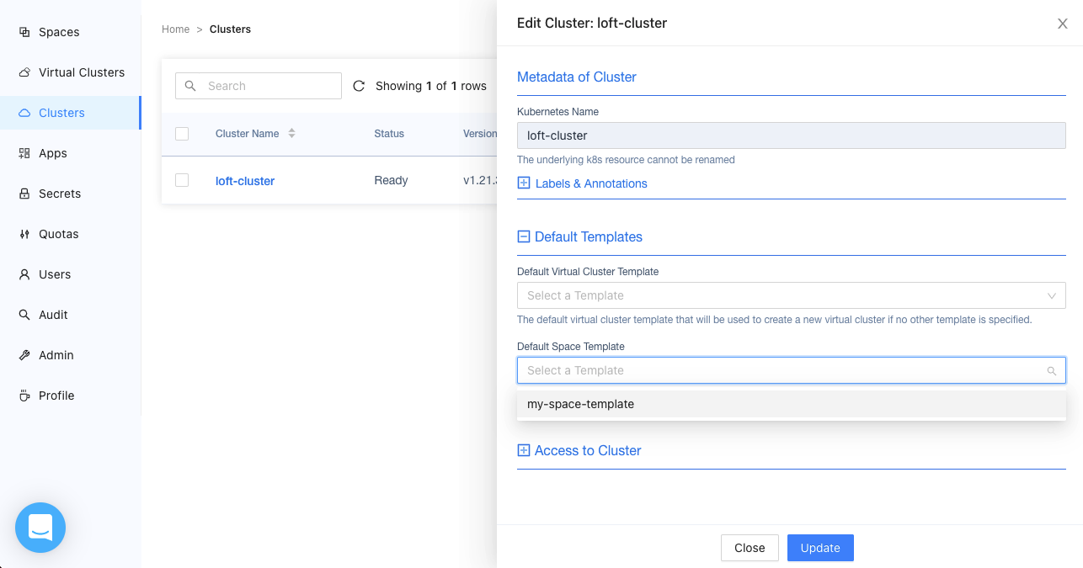This screenshot has height=568, width=1083.
Task: Click the Cluster Name sort arrows
Action: click(x=291, y=134)
